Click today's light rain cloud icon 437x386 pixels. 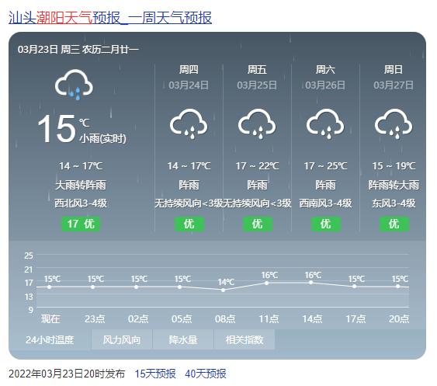(x=74, y=85)
